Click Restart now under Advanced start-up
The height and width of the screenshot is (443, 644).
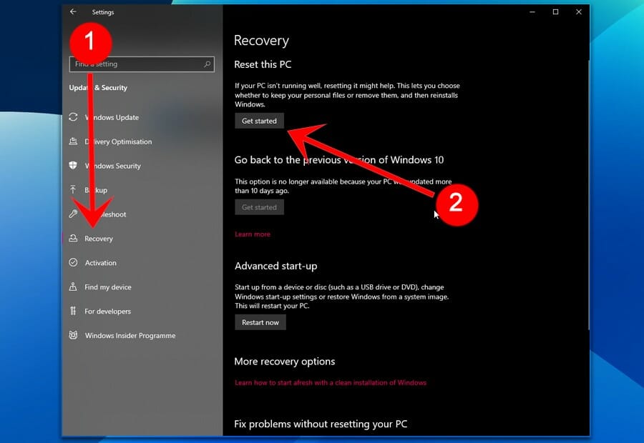(260, 322)
